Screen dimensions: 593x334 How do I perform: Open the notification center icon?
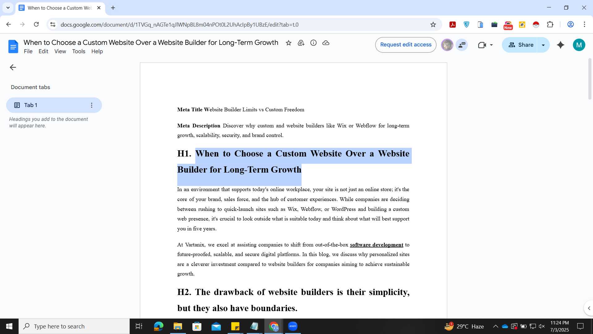coord(580,326)
